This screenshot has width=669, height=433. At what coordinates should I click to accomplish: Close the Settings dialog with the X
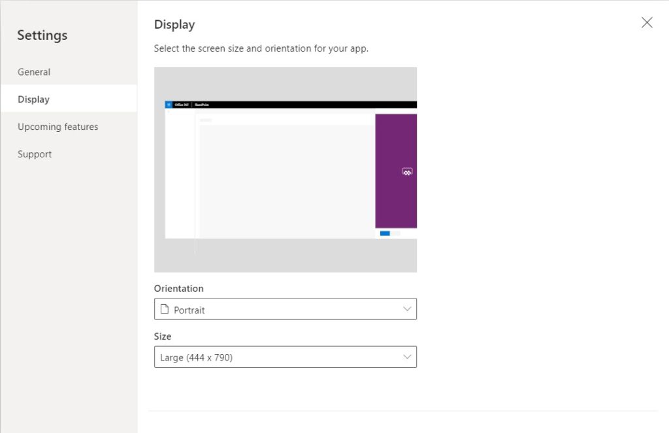[x=647, y=23]
